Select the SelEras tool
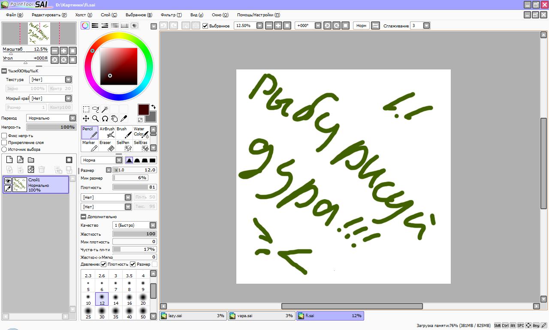 tap(141, 146)
